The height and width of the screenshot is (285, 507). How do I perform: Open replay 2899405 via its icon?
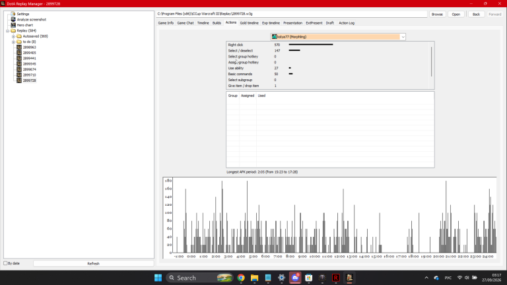pyautogui.click(x=19, y=53)
